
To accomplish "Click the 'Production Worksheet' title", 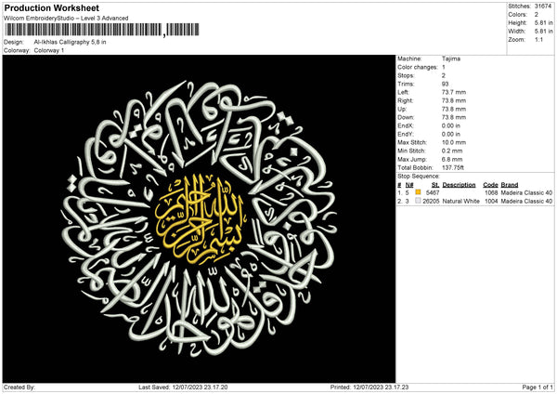I will tap(52, 7).
